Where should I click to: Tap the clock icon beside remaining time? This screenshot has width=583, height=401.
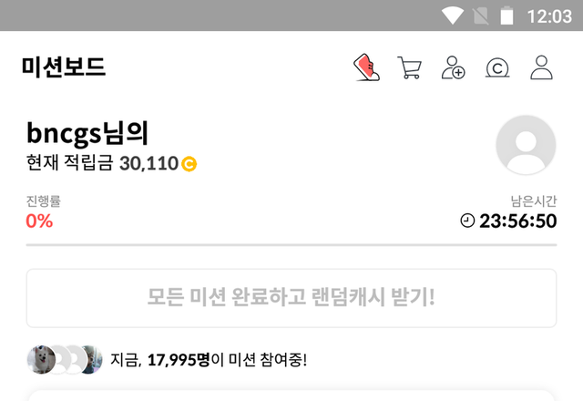pos(467,221)
